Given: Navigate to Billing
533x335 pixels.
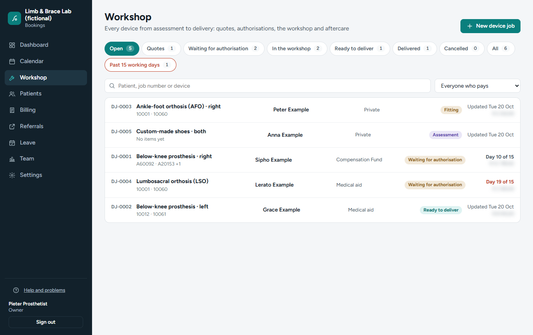Looking at the screenshot, I should 46,110.
